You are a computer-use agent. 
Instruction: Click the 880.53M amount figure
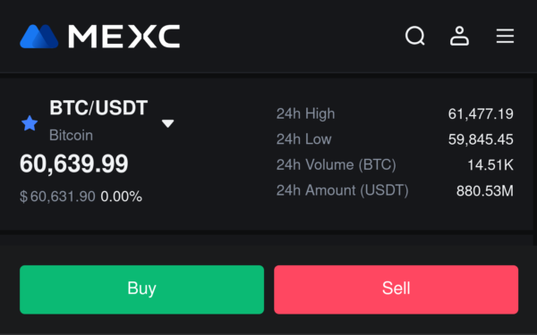[485, 191]
